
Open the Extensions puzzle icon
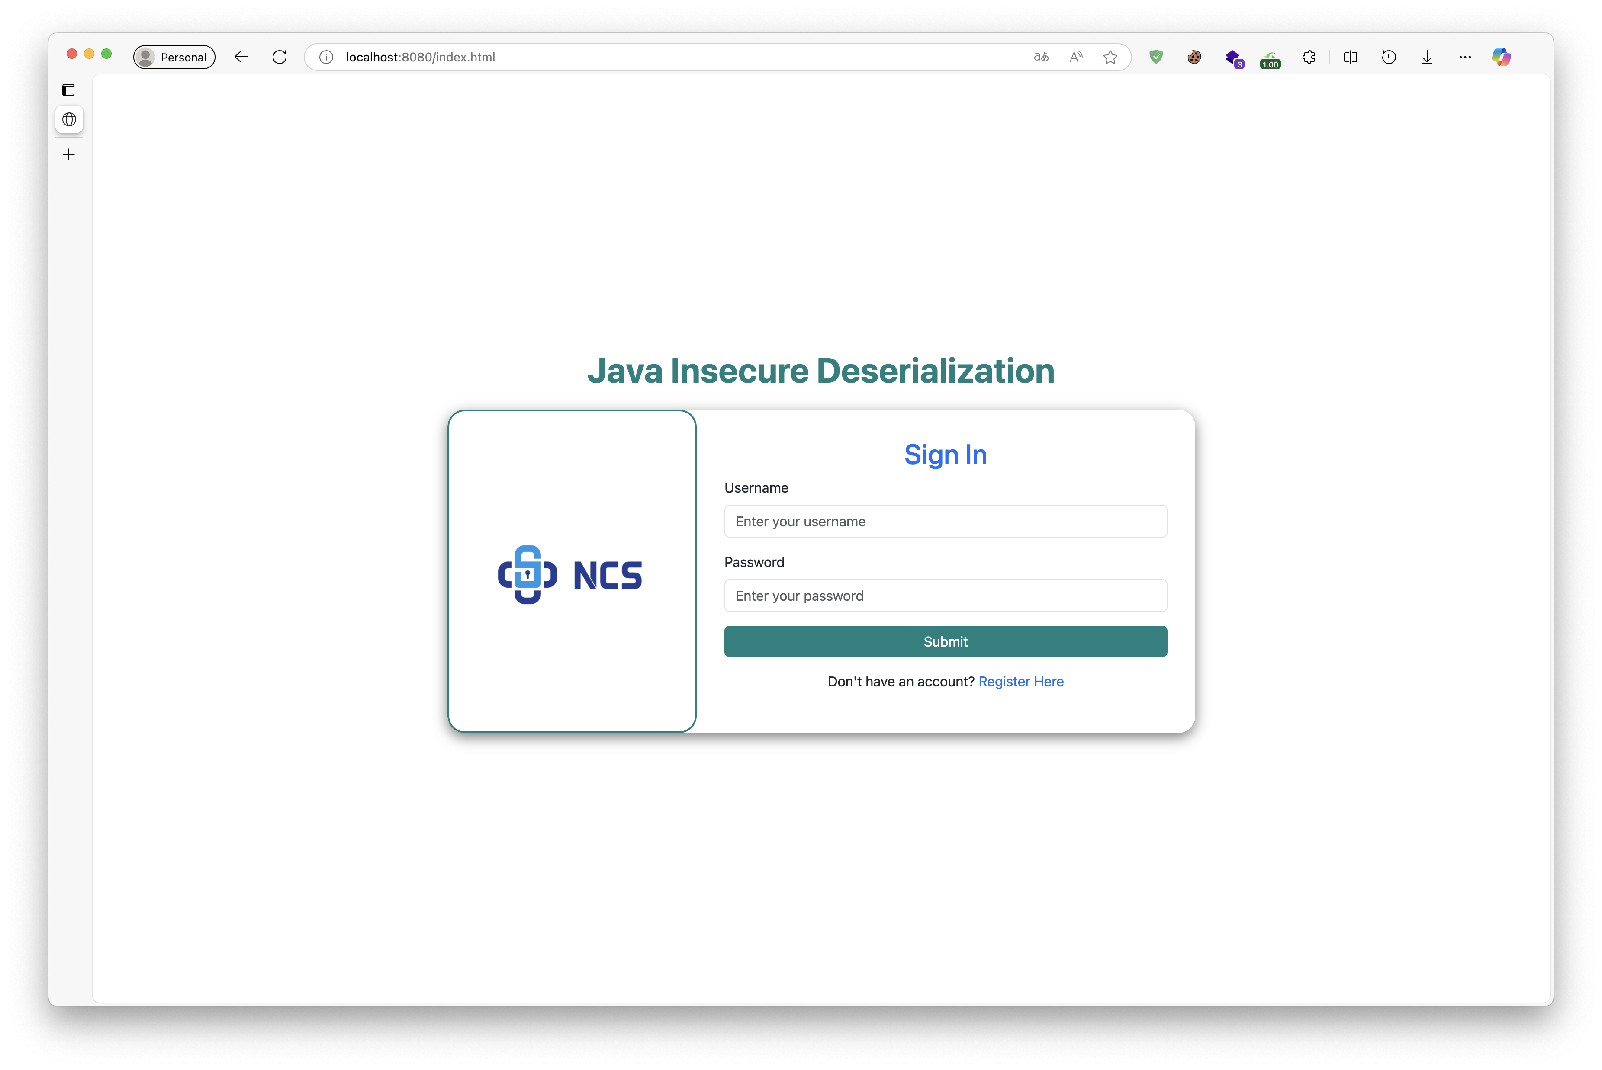click(x=1309, y=57)
